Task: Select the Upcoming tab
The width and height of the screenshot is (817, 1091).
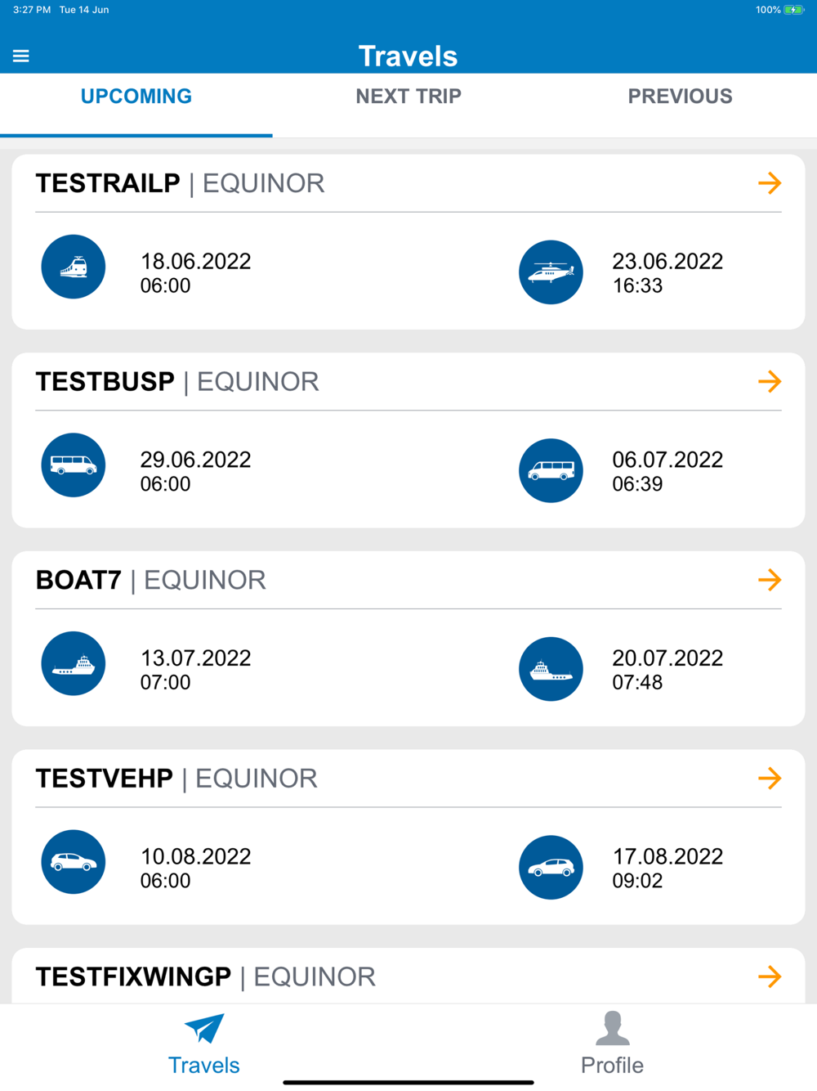Action: (x=136, y=97)
